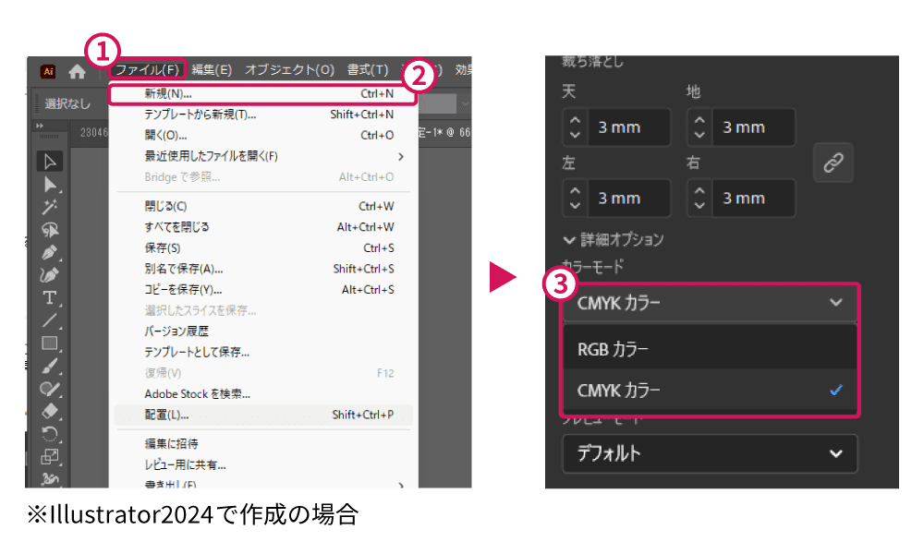Decrease the 天 bleed value
924x554 pixels.
575,135
